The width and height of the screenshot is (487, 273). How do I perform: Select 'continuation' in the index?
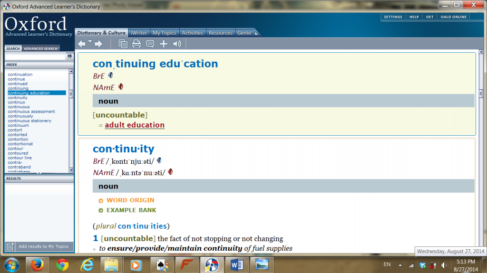20,75
